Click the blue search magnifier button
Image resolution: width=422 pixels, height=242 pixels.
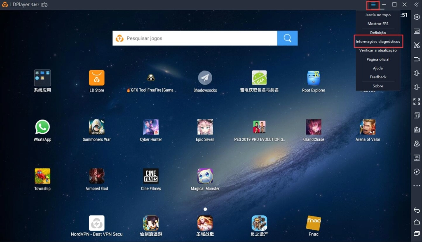[287, 38]
